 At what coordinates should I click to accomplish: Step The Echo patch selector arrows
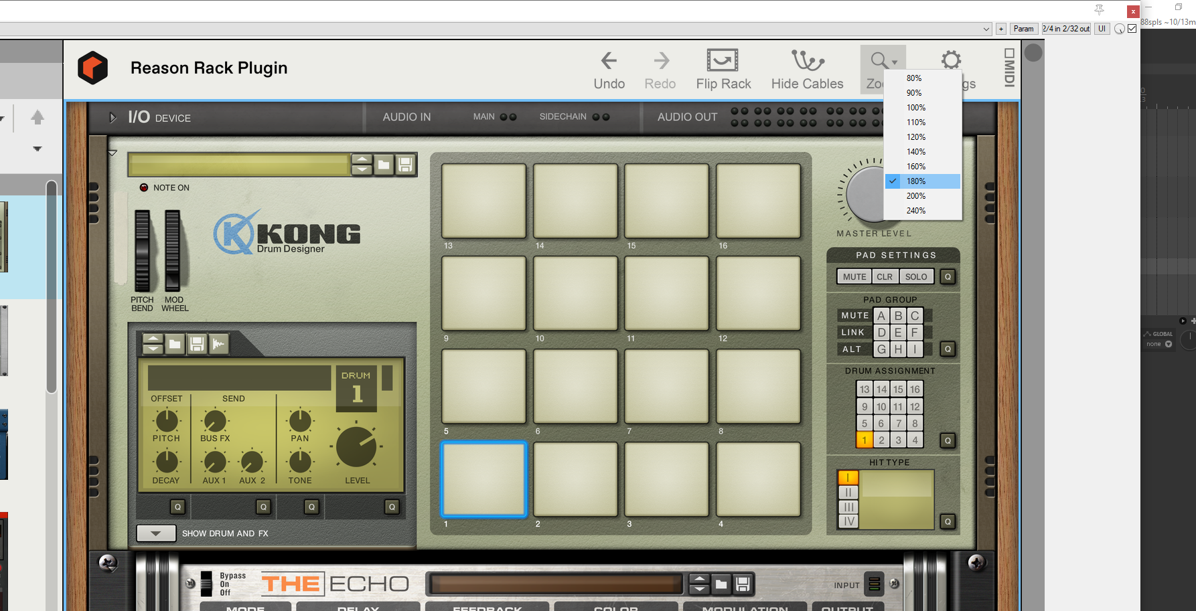tap(699, 584)
